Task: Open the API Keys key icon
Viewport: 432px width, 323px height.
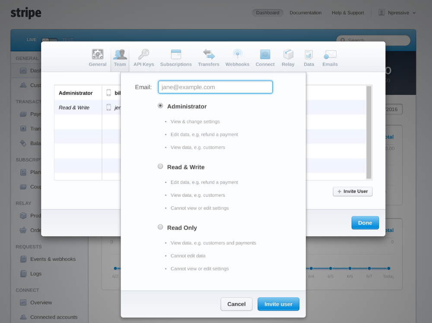Action: coord(143,54)
